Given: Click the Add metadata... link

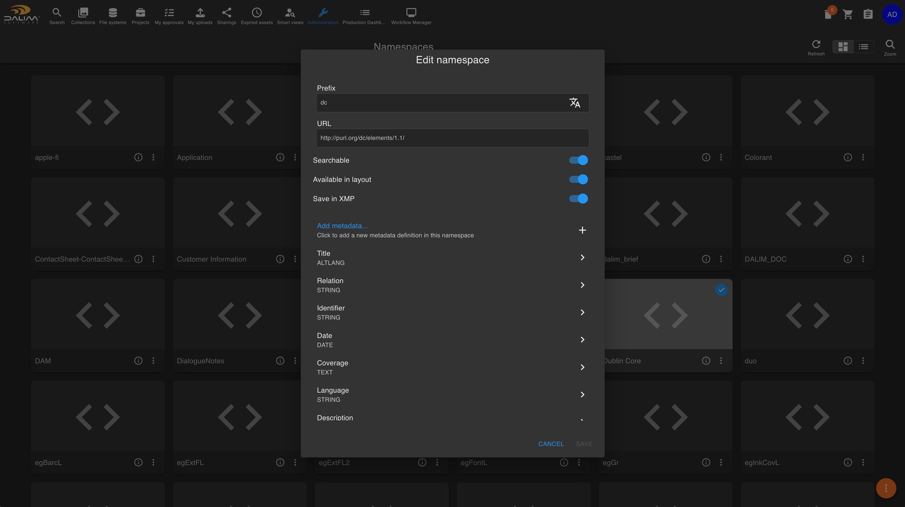Looking at the screenshot, I should click(x=342, y=226).
